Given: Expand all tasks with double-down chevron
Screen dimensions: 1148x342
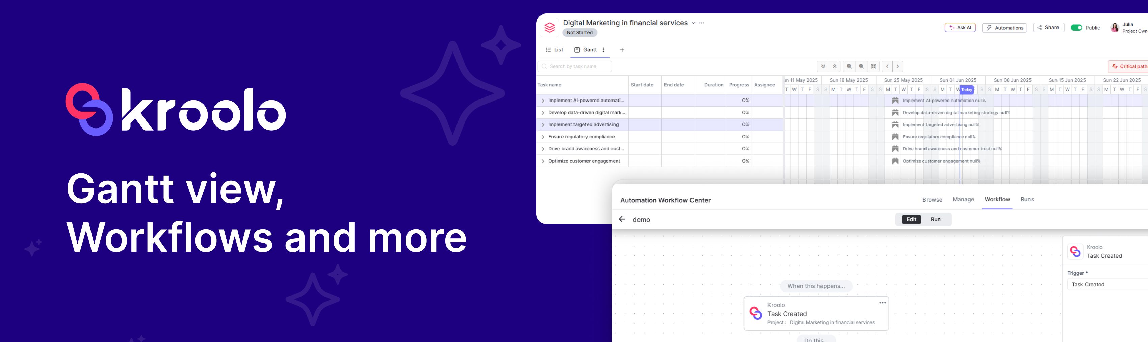Looking at the screenshot, I should pyautogui.click(x=823, y=66).
